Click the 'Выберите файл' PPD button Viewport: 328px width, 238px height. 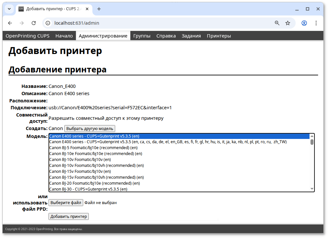(66, 203)
